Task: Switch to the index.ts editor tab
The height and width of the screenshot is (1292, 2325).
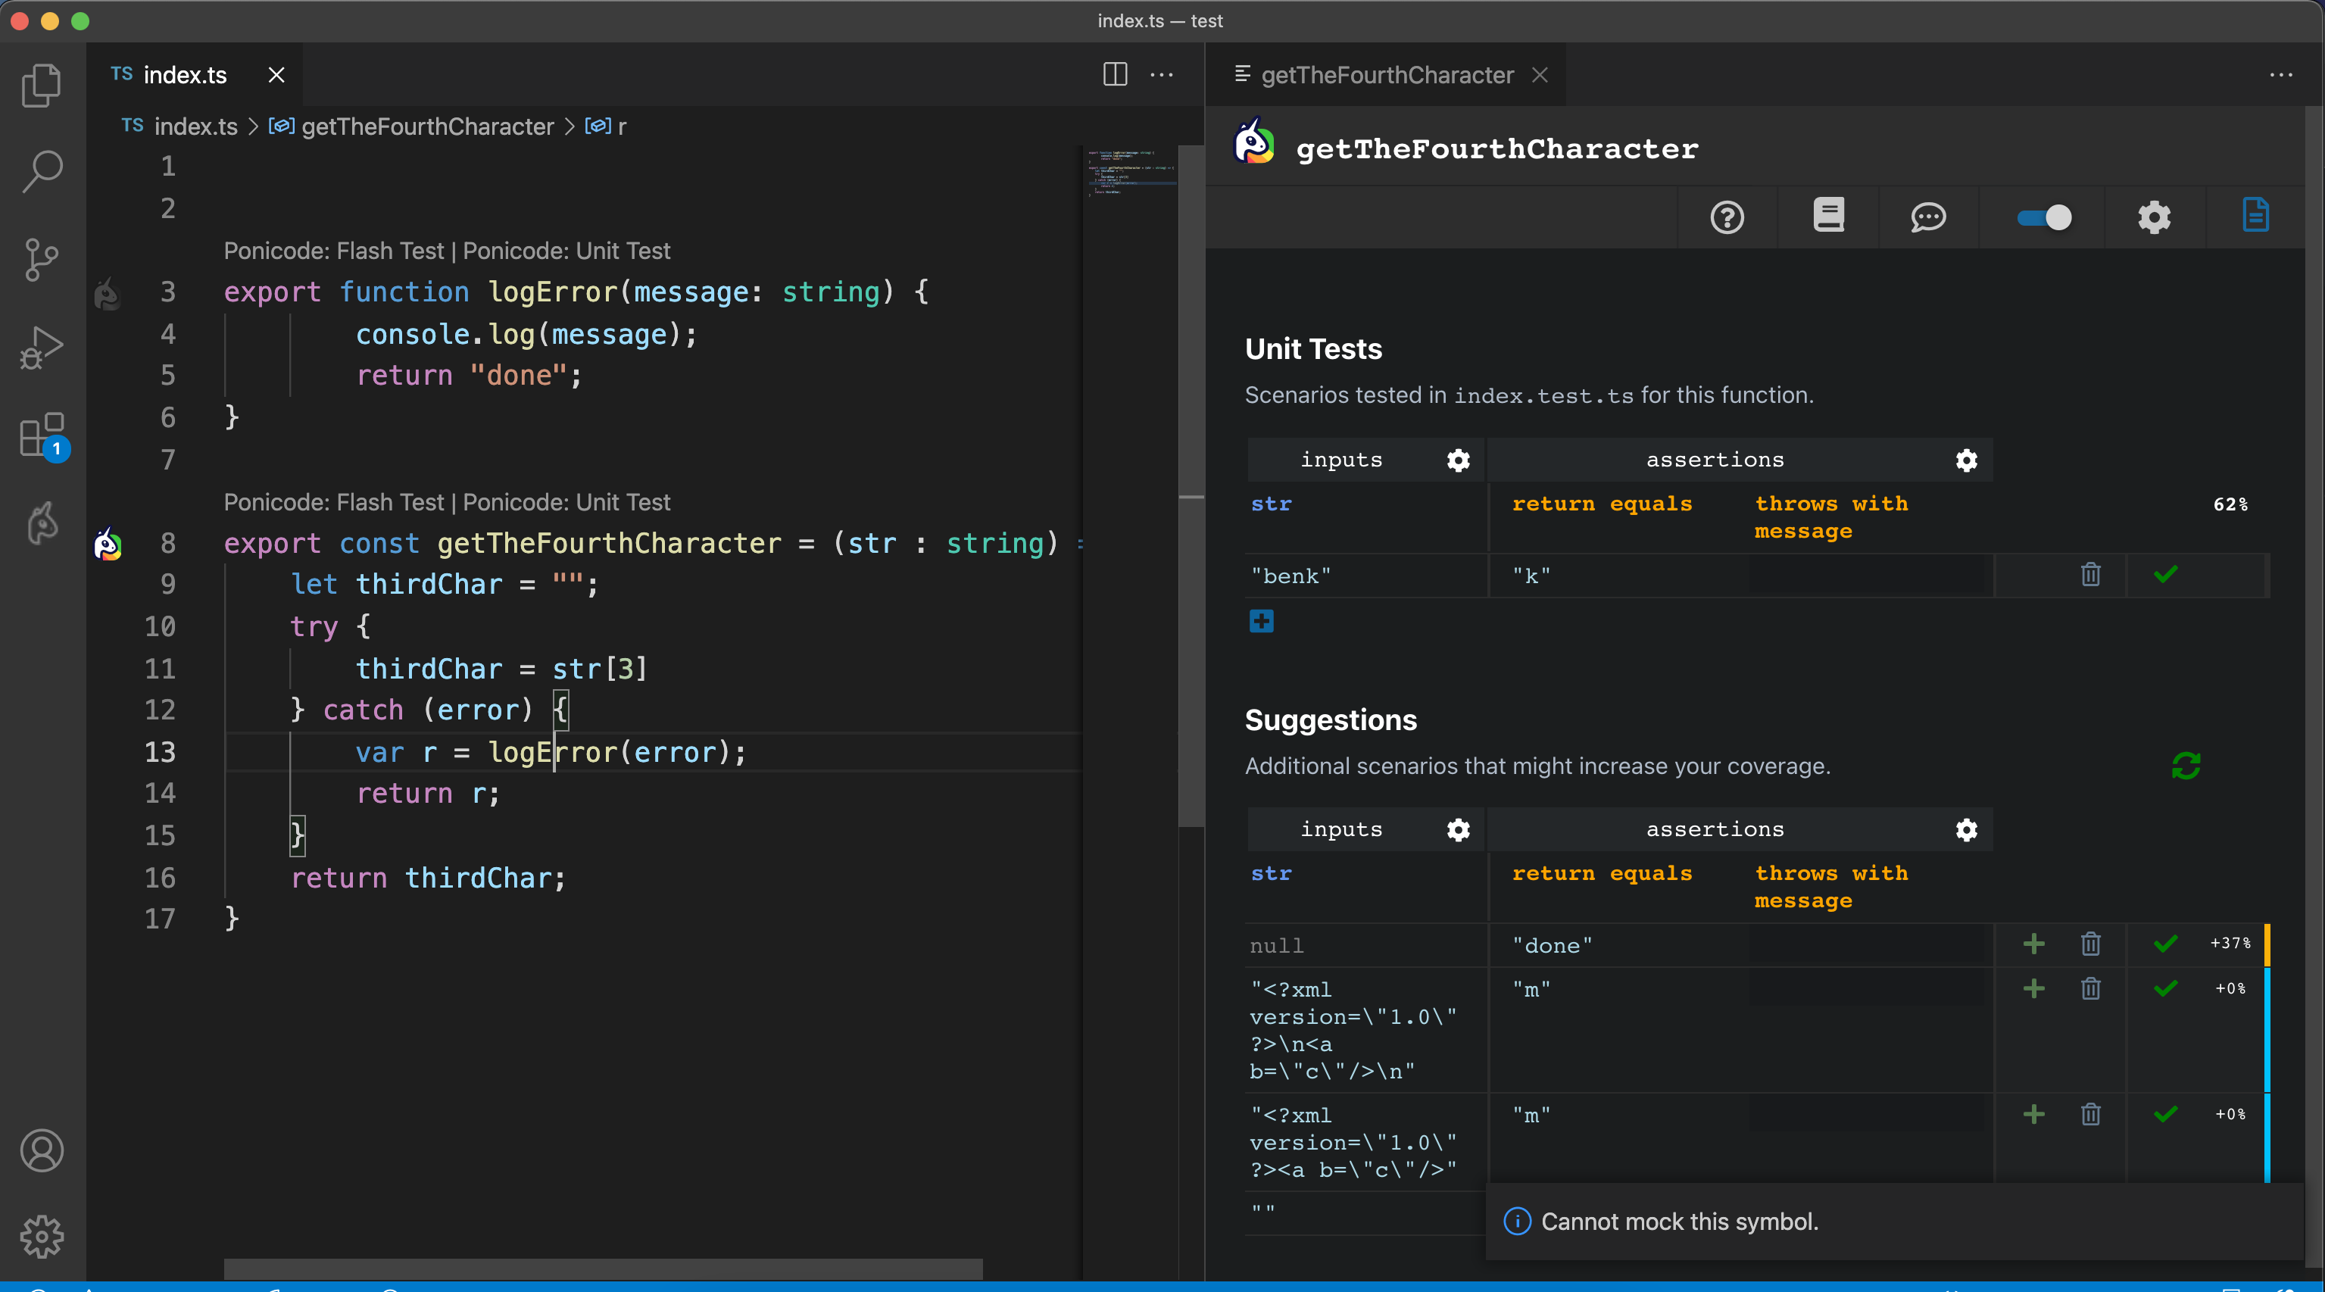Action: pyautogui.click(x=185, y=75)
